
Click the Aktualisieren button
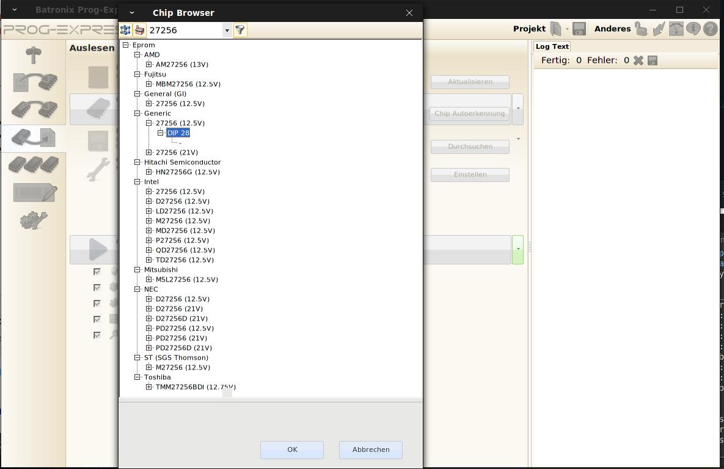[470, 82]
